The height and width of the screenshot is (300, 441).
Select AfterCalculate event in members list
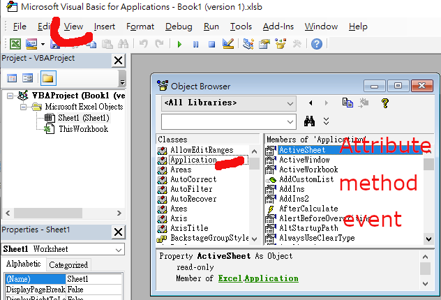coord(308,209)
